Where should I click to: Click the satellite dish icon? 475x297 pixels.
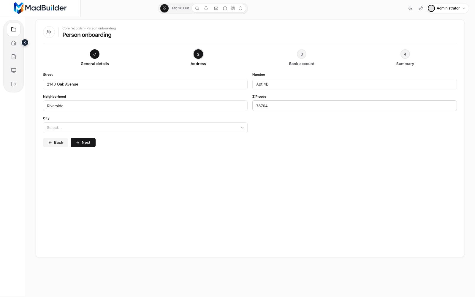(421, 8)
